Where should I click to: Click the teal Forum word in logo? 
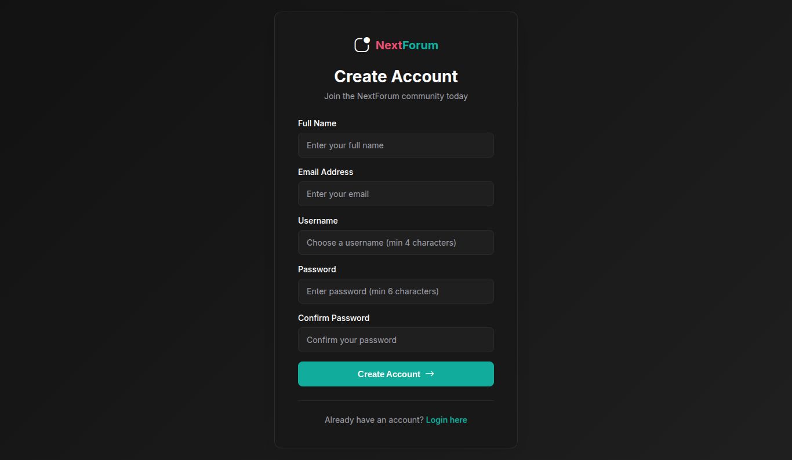click(420, 45)
